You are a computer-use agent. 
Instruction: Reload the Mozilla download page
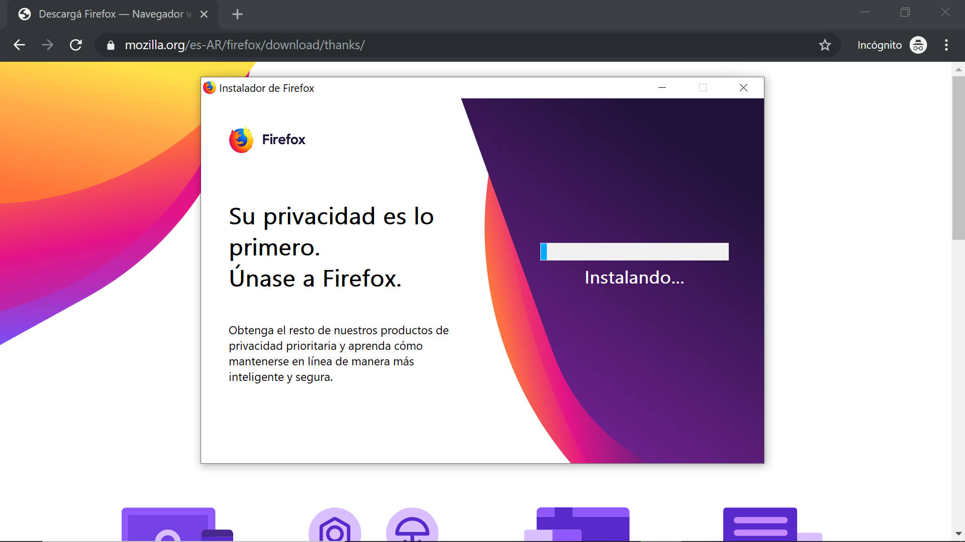76,45
